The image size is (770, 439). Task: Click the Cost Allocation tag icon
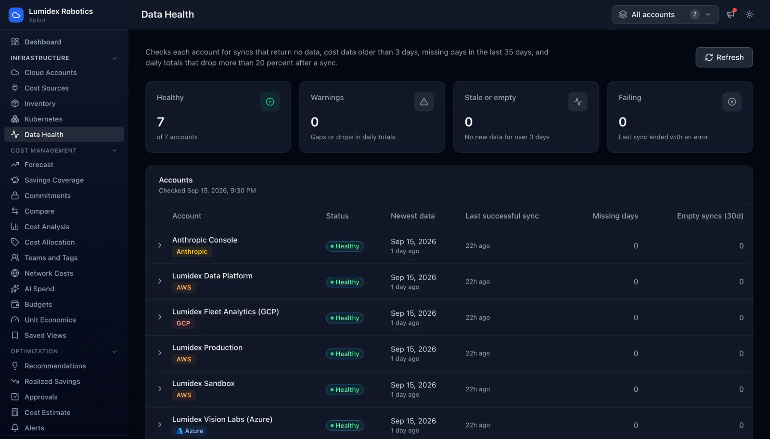(15, 242)
